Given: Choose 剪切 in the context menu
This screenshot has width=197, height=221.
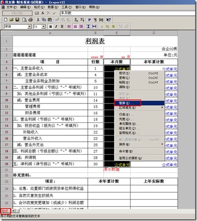Looking at the screenshot, I should (139, 73).
